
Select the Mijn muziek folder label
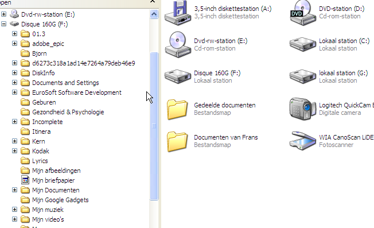pyautogui.click(x=48, y=210)
